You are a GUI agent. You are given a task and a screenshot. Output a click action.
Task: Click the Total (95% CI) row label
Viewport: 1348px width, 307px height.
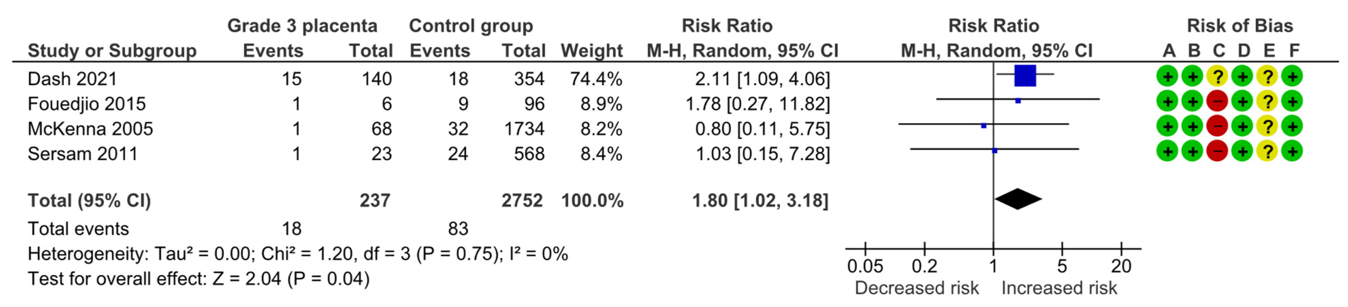pos(89,201)
